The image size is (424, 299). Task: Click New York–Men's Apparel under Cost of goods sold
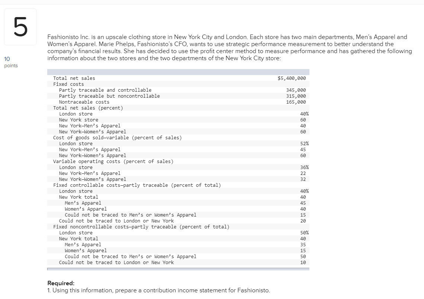pyautogui.click(x=90, y=150)
